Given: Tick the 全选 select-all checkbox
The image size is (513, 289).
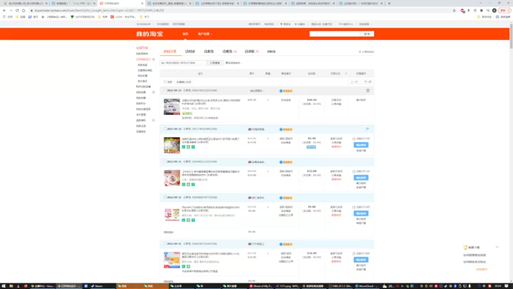Looking at the screenshot, I should tap(165, 82).
